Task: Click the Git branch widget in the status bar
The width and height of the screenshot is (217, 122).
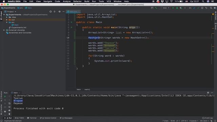Action: click(204, 121)
